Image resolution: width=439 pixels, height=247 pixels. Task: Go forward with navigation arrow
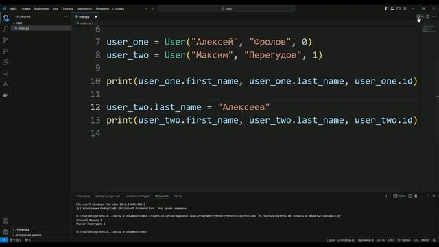pos(152,9)
